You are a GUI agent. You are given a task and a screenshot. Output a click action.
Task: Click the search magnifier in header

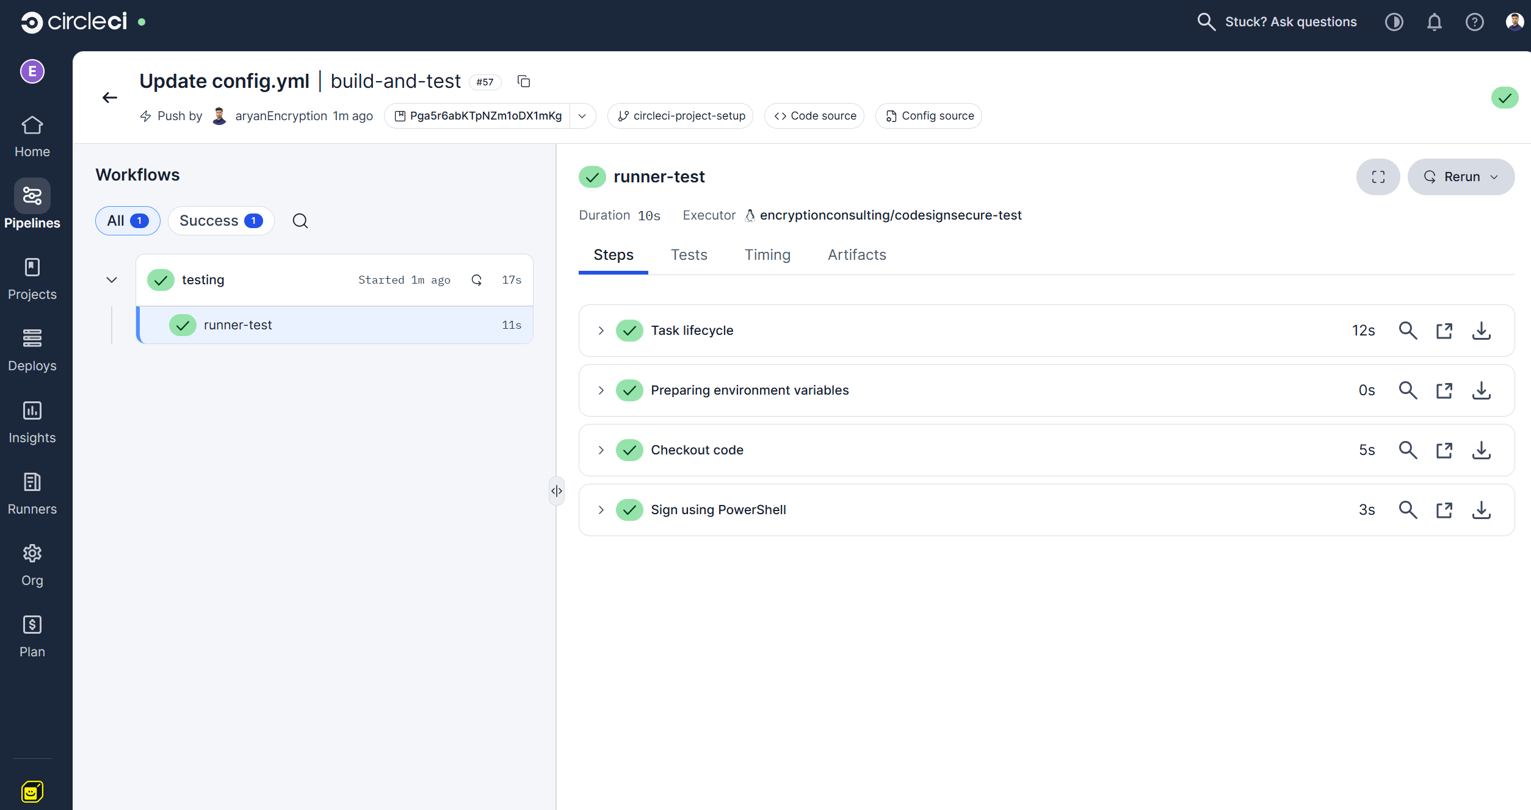click(x=1206, y=22)
